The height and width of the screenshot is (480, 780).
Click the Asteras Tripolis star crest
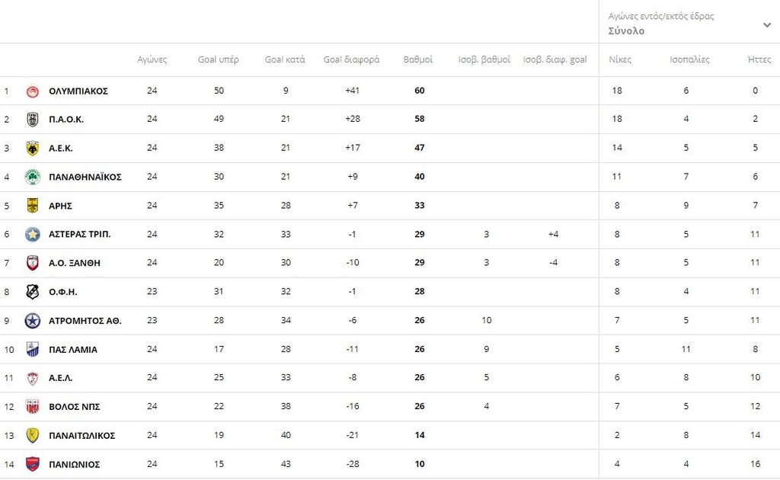pos(32,234)
